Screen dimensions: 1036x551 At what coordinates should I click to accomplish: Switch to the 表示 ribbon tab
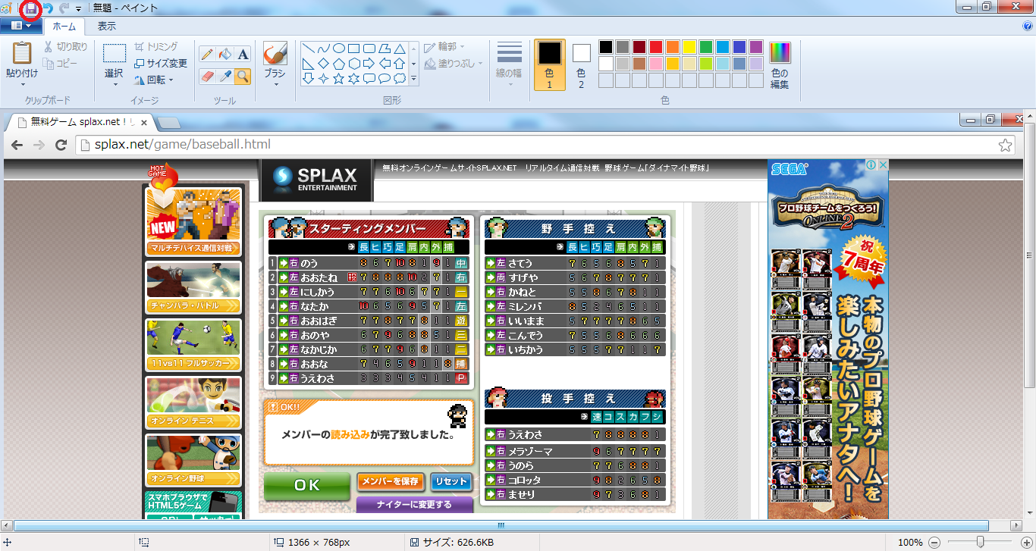[107, 26]
